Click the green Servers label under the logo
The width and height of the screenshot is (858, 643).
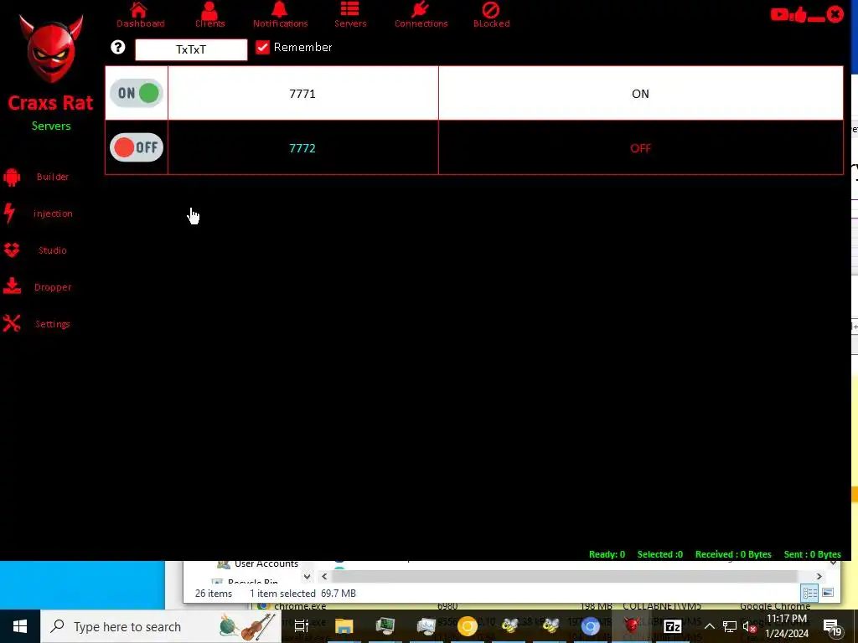click(51, 126)
